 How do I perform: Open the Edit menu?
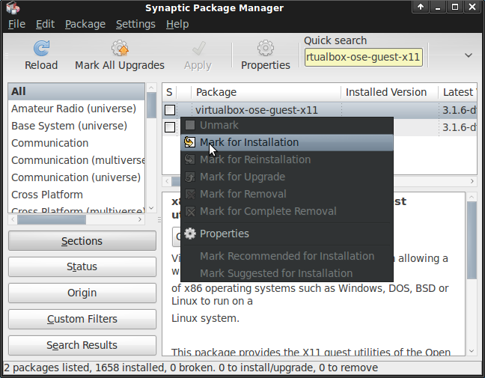click(x=45, y=24)
